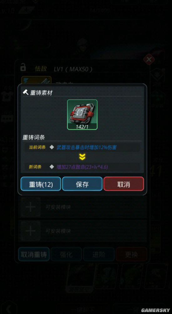Click the first character card thumbnail at bottom
The height and width of the screenshot is (314, 172).
pos(81,278)
